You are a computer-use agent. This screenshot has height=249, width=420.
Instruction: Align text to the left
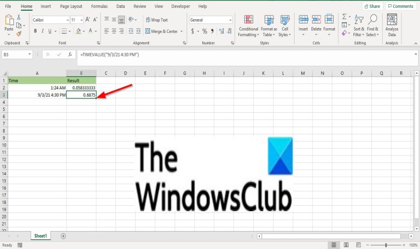(106, 31)
